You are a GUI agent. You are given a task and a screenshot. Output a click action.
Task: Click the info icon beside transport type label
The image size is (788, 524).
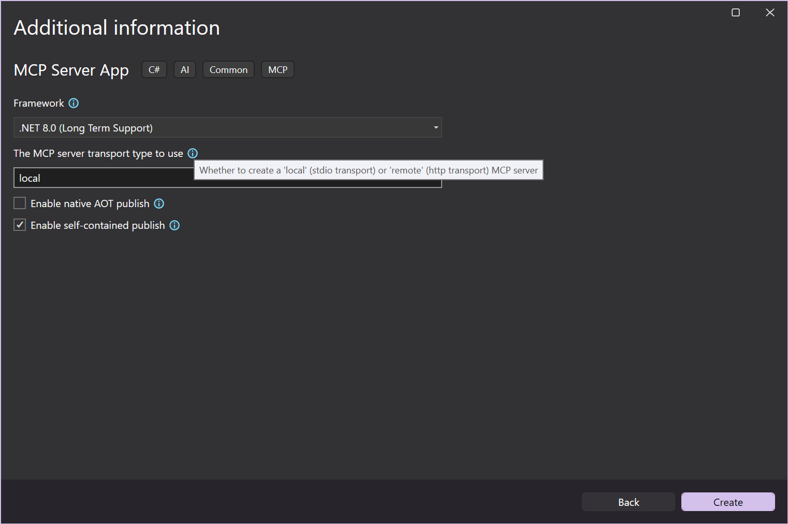click(x=192, y=153)
